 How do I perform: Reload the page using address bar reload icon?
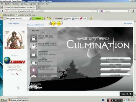click(x=97, y=11)
